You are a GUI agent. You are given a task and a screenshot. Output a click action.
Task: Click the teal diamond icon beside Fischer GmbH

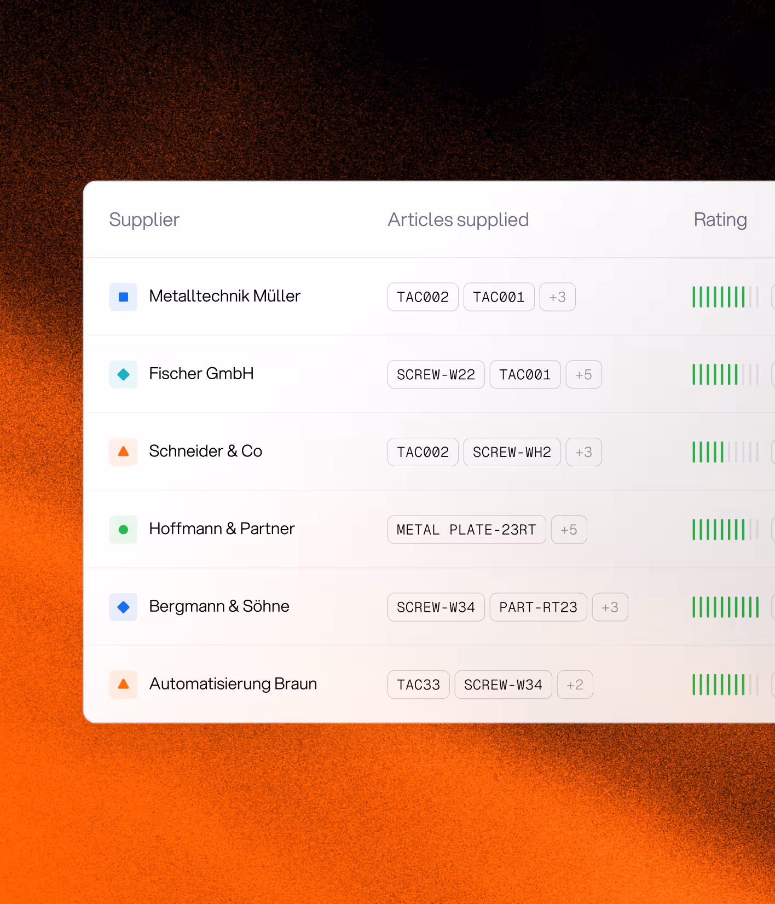(123, 374)
